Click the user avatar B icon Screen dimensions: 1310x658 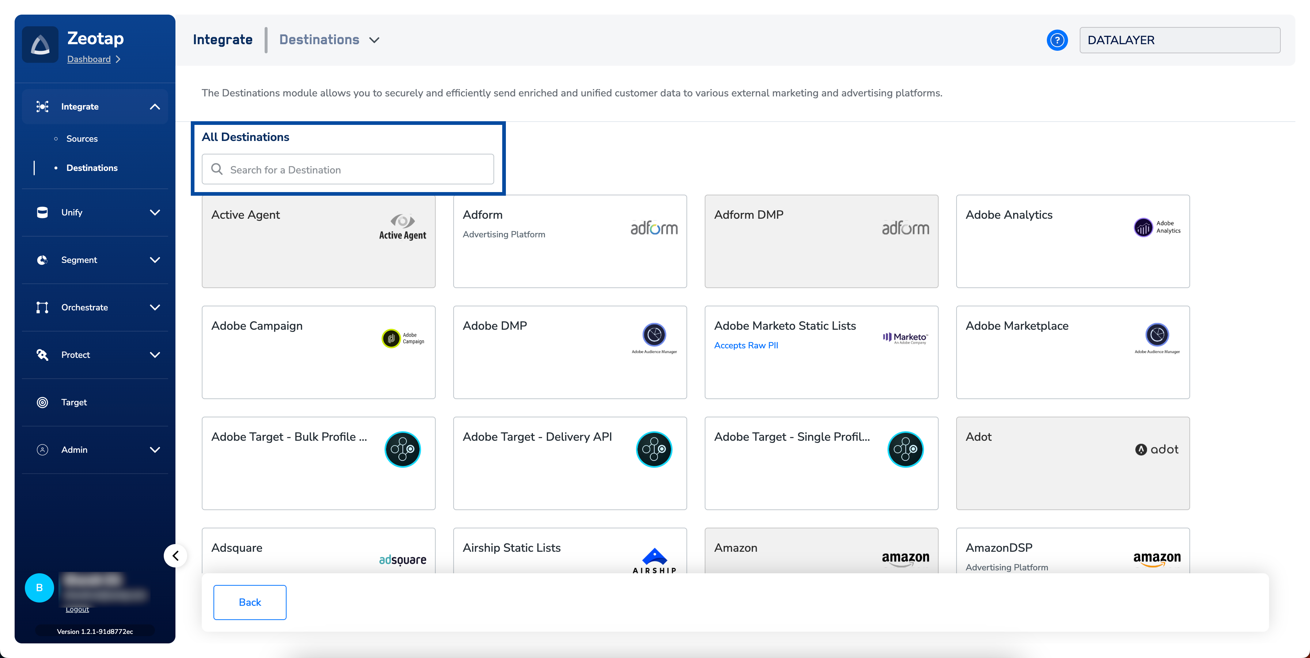click(39, 588)
